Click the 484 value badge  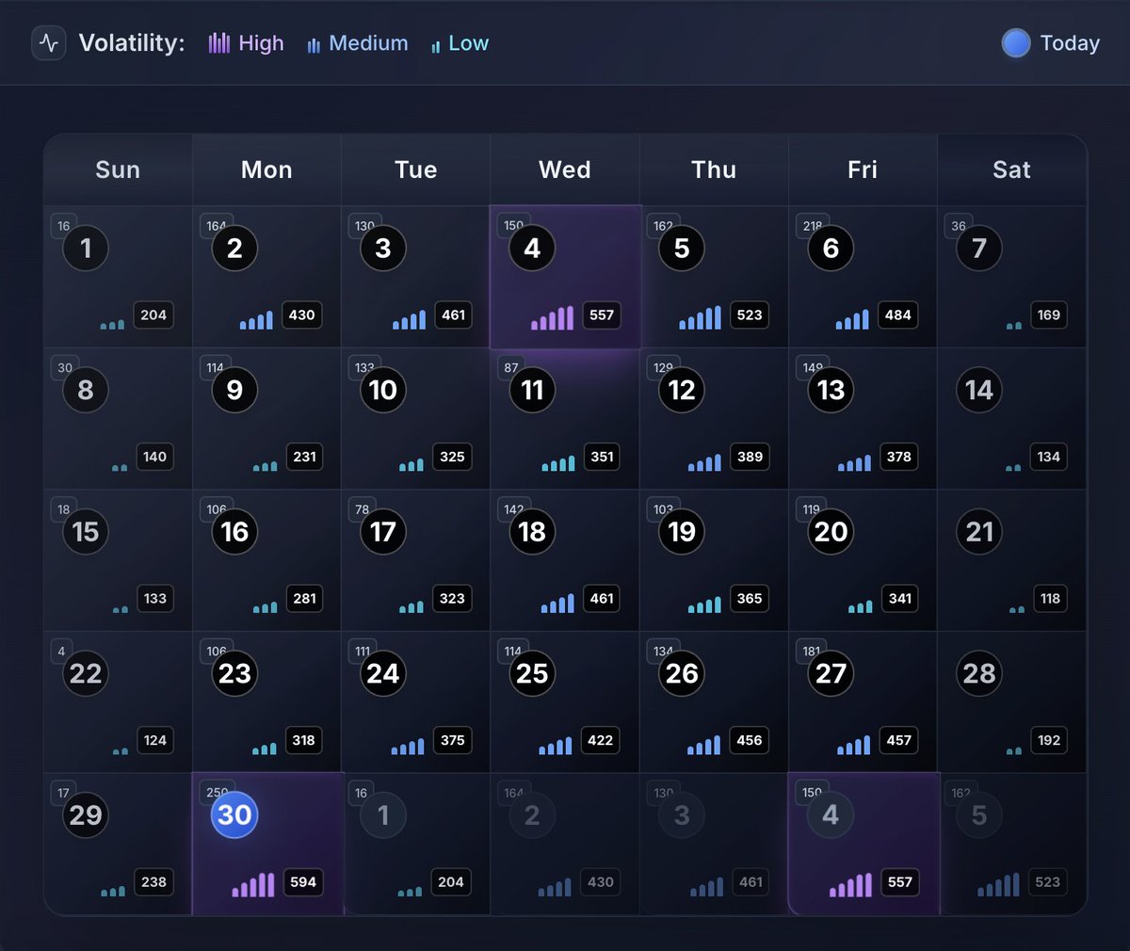(898, 314)
